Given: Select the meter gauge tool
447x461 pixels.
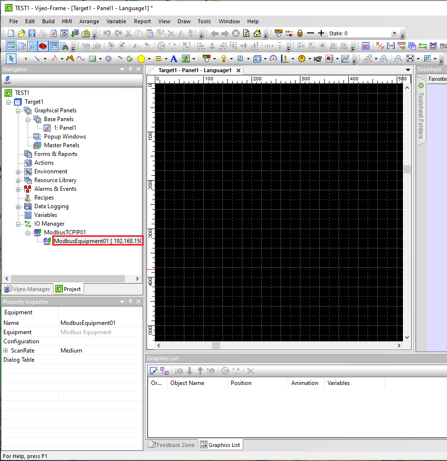Looking at the screenshot, I should tap(273, 59).
